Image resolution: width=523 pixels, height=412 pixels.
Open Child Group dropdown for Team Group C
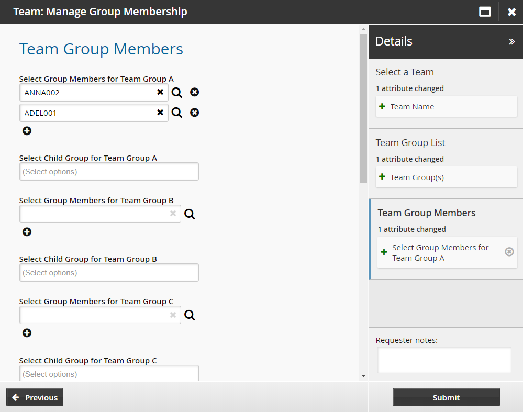pos(109,373)
